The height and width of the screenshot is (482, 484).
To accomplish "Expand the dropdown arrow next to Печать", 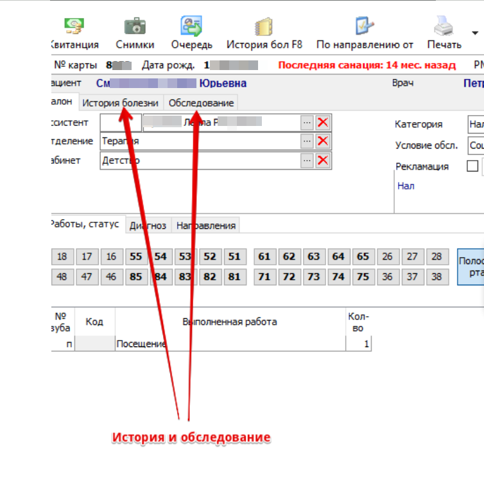I will (x=475, y=33).
